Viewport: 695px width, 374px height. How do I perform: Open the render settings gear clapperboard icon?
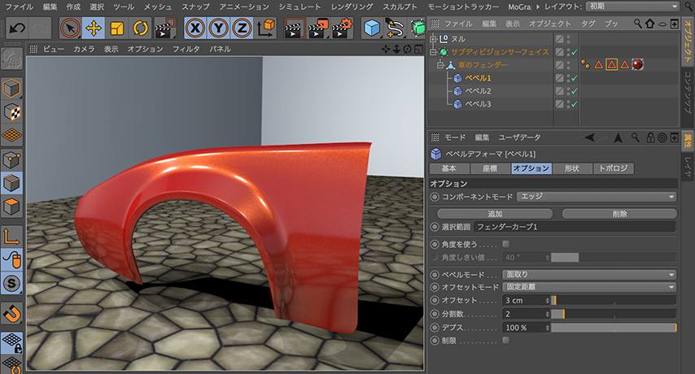[341, 29]
